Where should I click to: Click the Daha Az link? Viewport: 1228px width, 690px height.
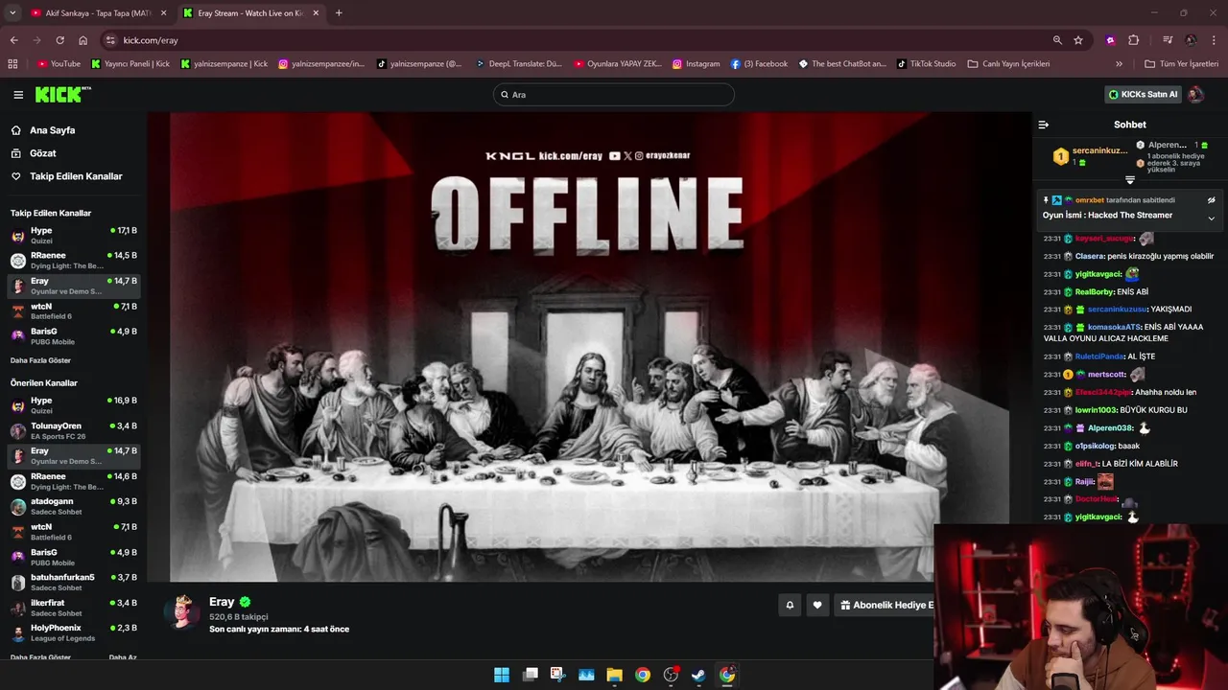pyautogui.click(x=123, y=657)
